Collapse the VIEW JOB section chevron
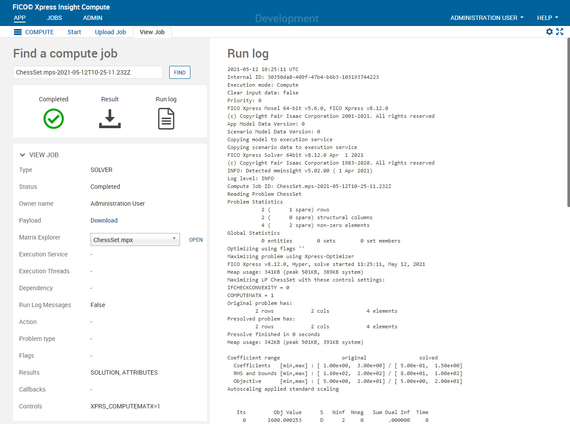 tap(23, 155)
